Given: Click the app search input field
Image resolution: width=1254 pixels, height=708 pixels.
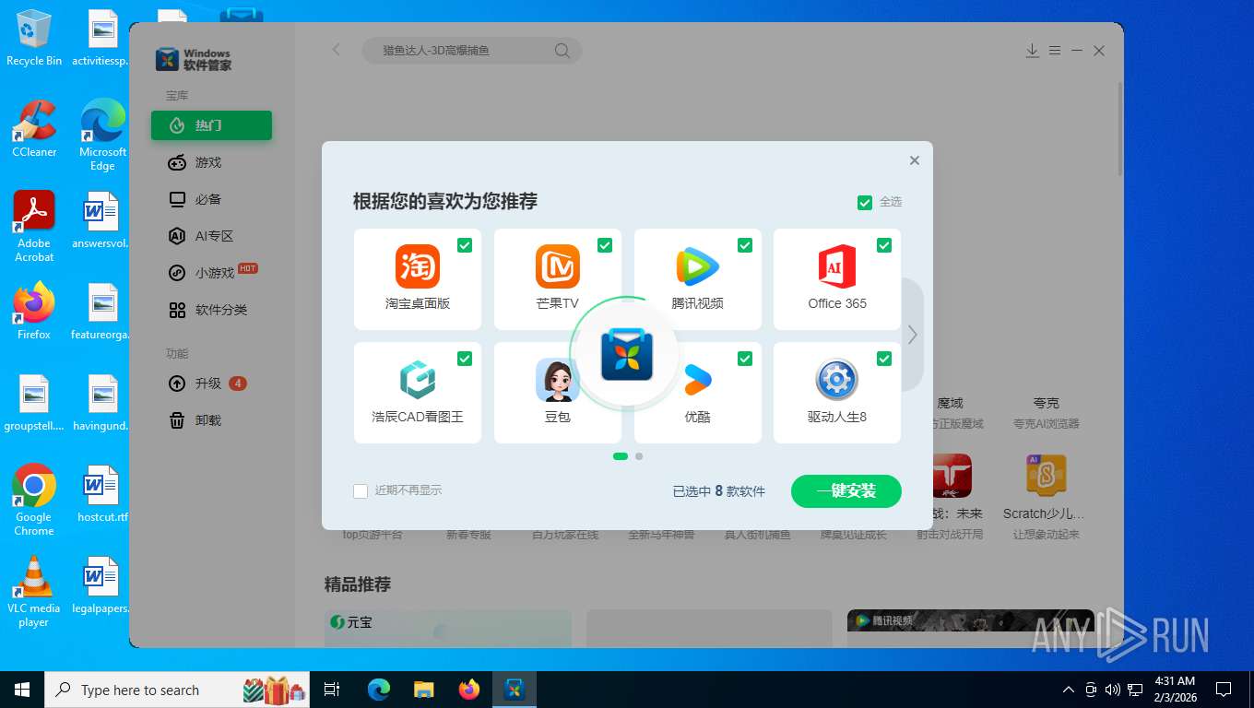Looking at the screenshot, I should pos(470,51).
